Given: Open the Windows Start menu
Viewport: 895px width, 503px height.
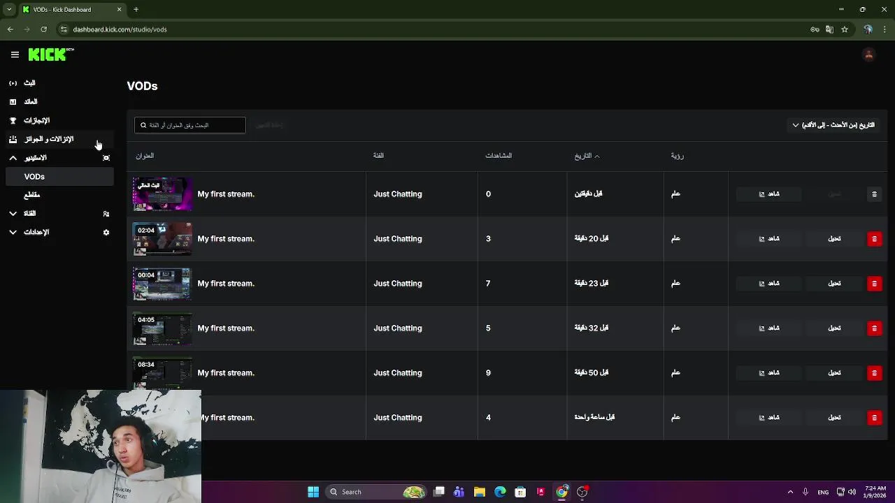Looking at the screenshot, I should (x=313, y=492).
